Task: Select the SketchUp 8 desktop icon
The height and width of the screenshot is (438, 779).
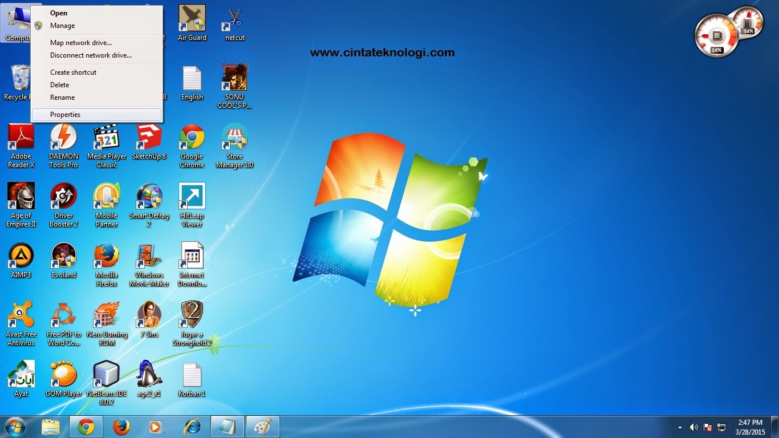Action: point(149,143)
